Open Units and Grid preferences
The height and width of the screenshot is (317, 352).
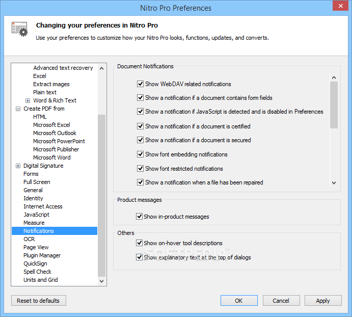click(x=41, y=280)
